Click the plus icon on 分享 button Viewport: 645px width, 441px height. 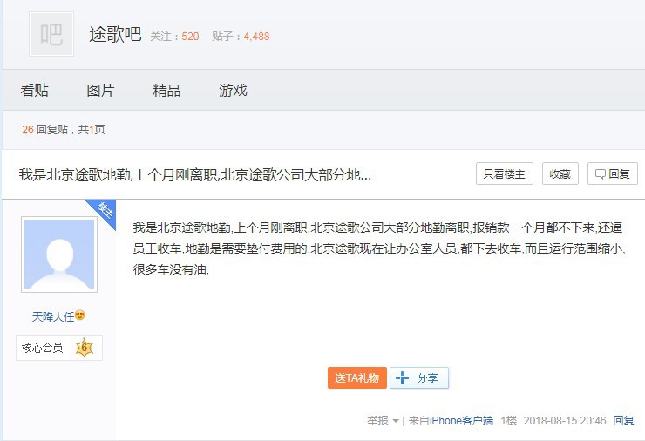403,377
